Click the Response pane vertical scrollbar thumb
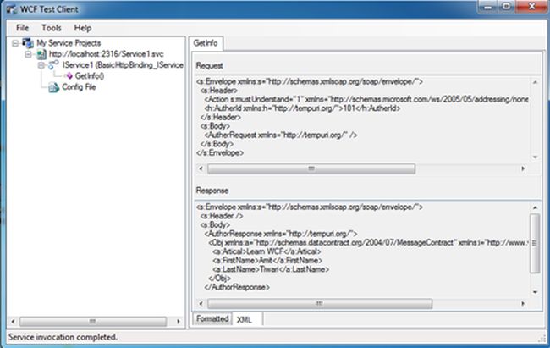The image size is (550, 348). 535,243
